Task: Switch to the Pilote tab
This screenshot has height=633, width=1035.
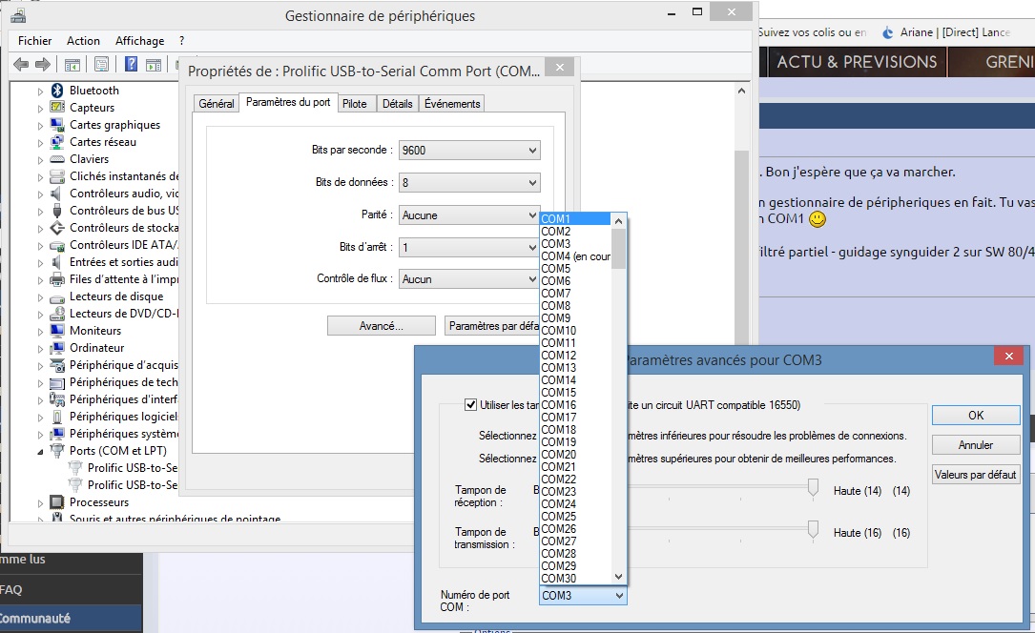Action: (355, 104)
